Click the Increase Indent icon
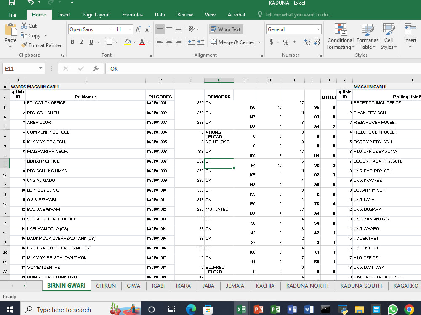 point(201,42)
